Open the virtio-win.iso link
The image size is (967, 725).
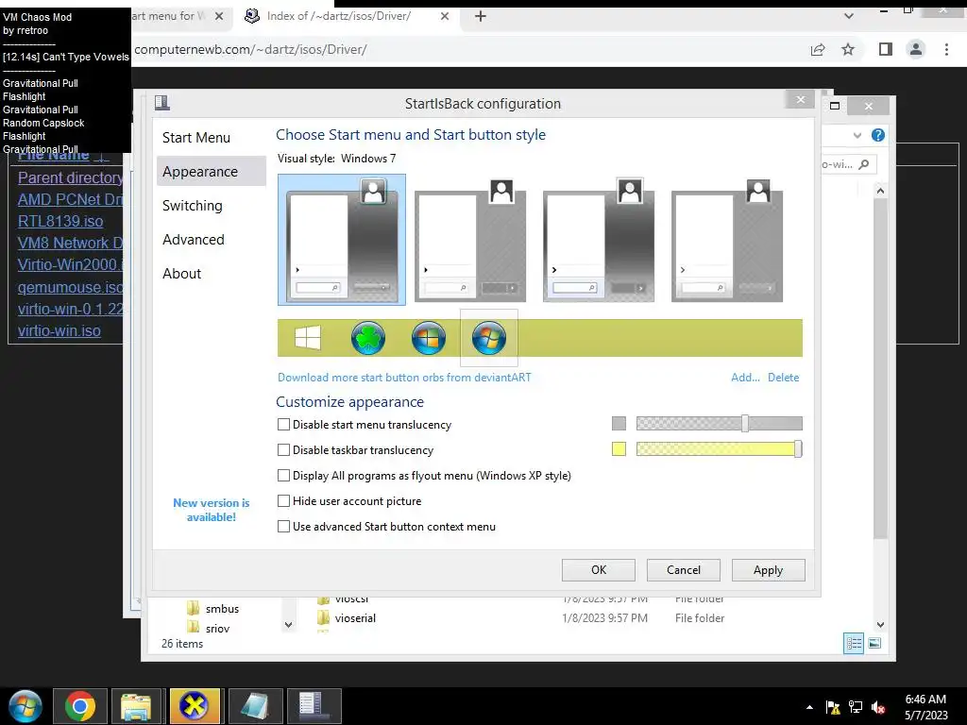pos(59,331)
